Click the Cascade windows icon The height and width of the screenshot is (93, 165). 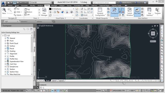pyautogui.click(x=142, y=15)
